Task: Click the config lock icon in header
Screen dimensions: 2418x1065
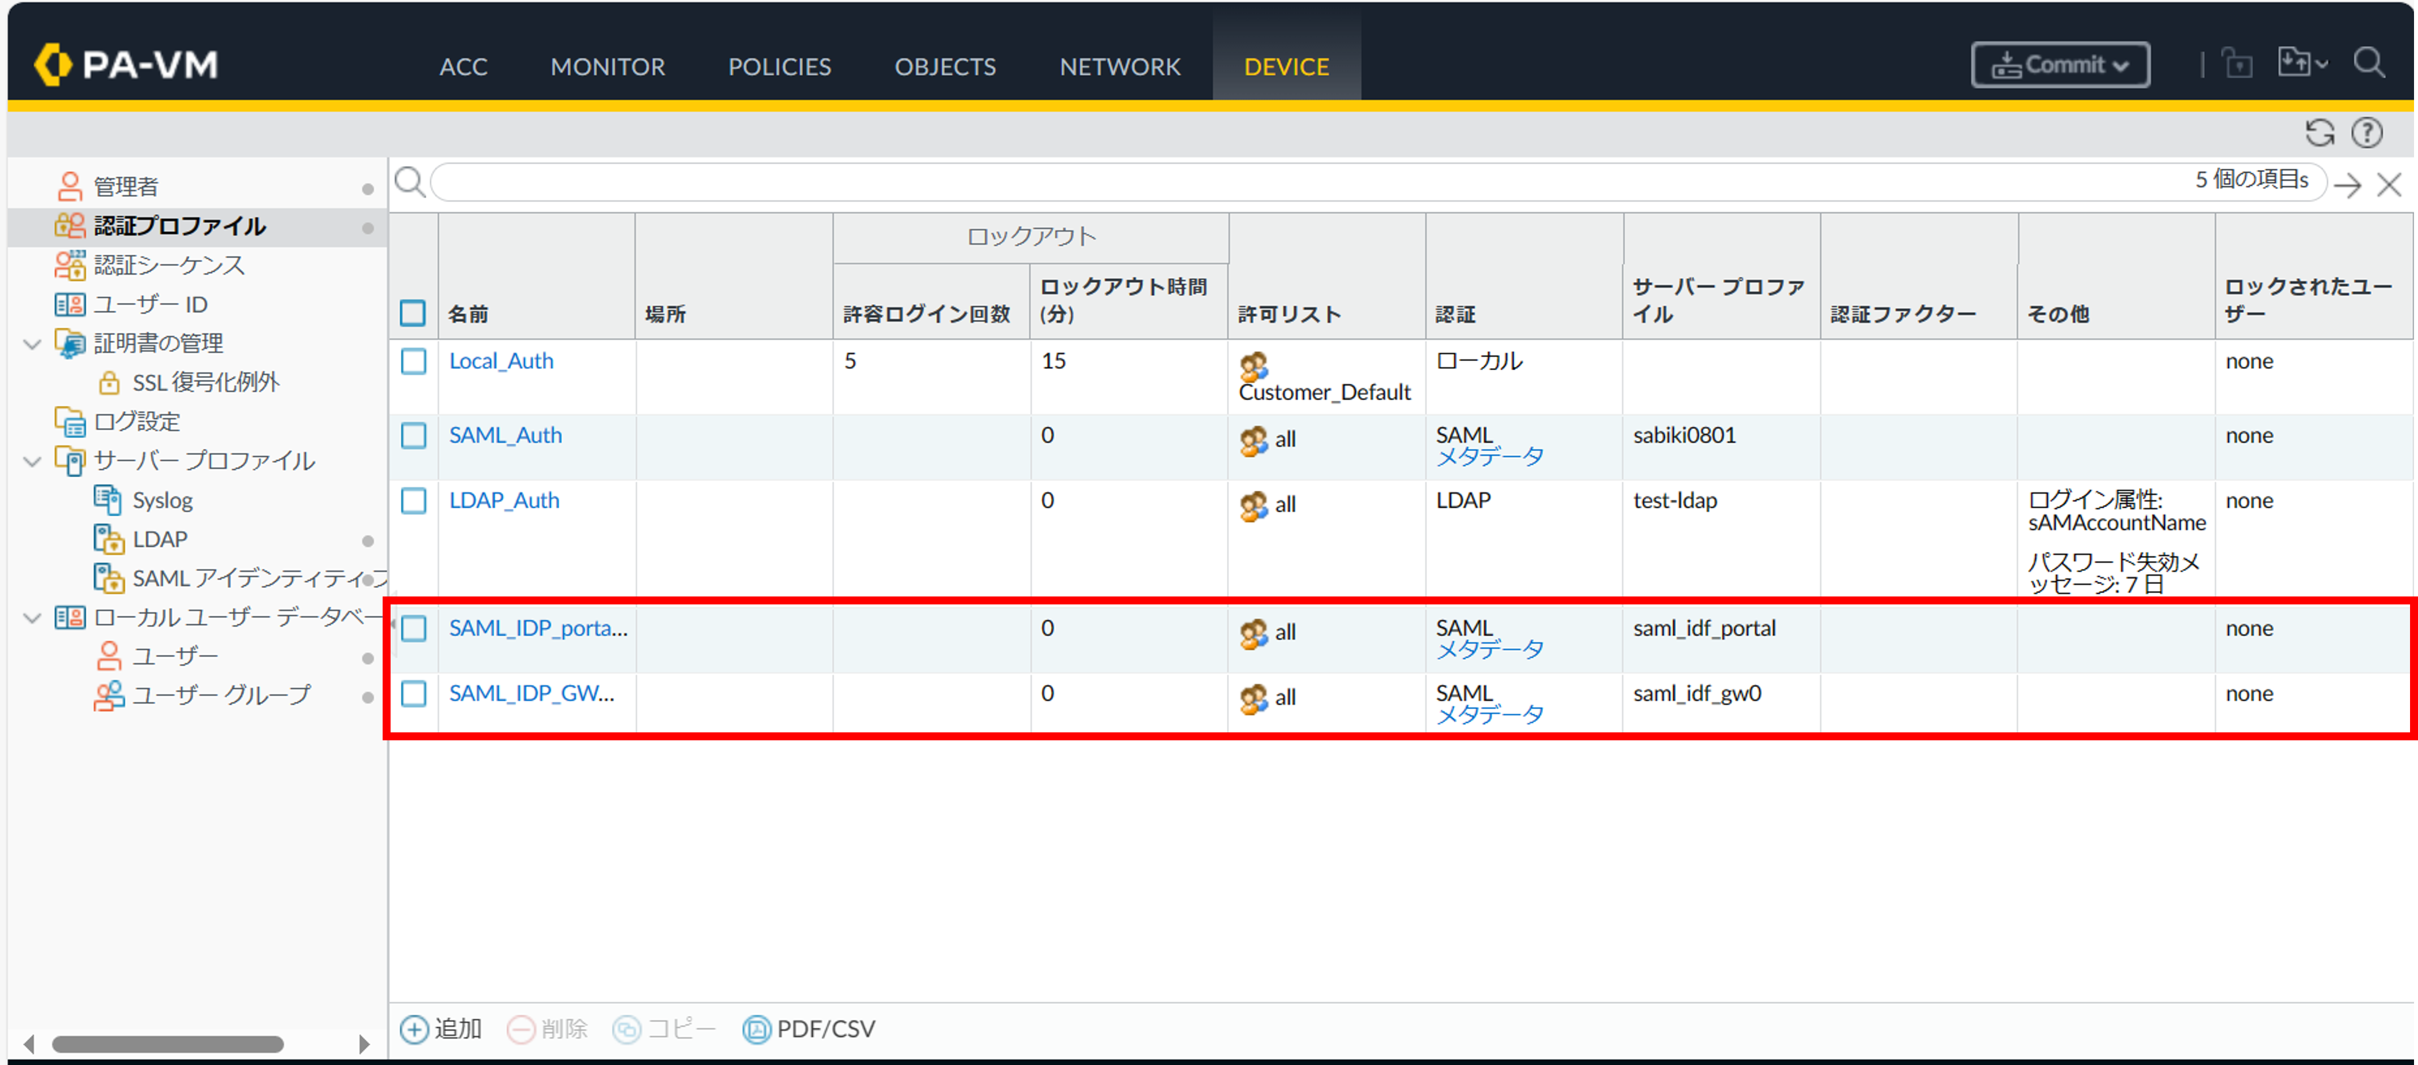Action: tap(2237, 64)
